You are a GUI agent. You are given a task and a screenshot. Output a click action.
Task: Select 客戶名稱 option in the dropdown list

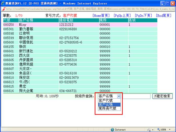pos(106,104)
